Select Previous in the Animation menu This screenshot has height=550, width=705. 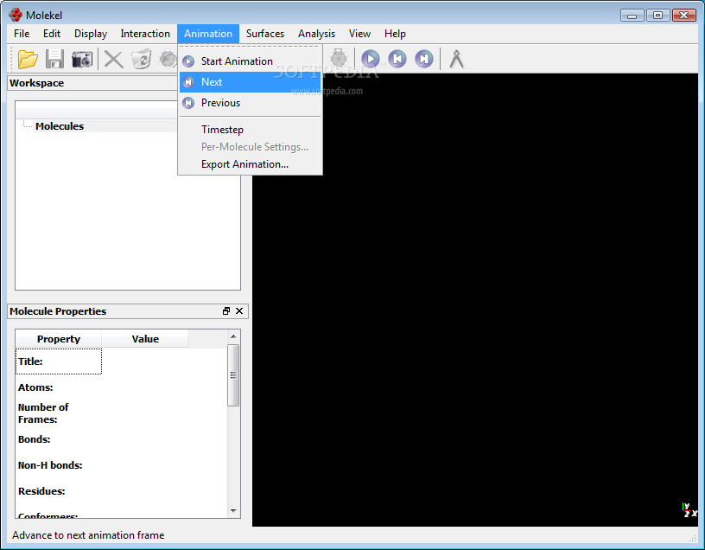pyautogui.click(x=250, y=103)
